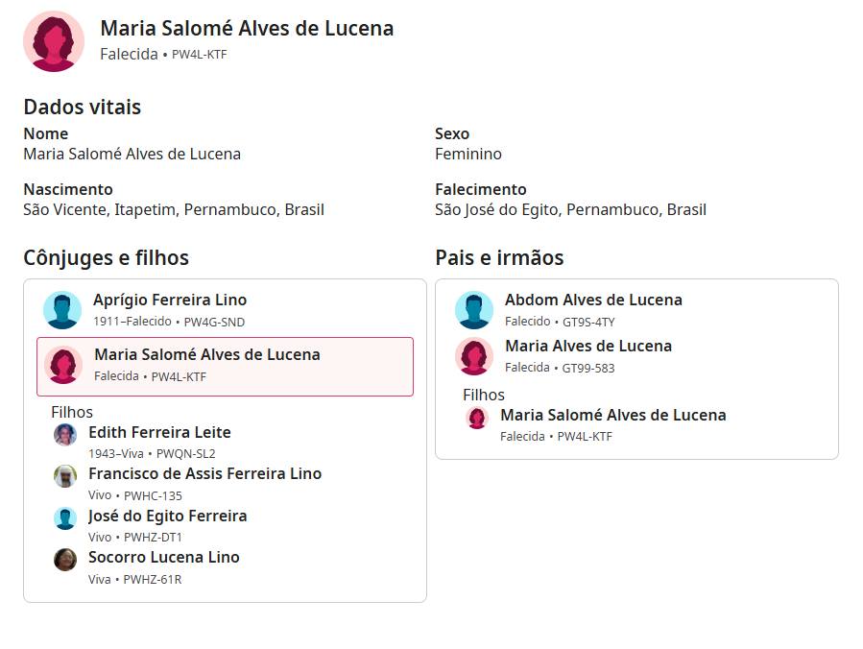Click the ID PW4L-KTF in the header
Viewport: 863px width, 649px height.
(x=199, y=55)
